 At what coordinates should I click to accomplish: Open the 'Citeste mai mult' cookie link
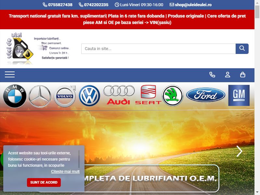65,172
